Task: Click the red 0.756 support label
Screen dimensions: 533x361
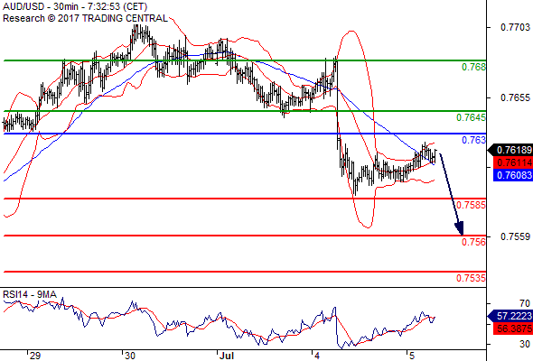Action: coord(473,242)
